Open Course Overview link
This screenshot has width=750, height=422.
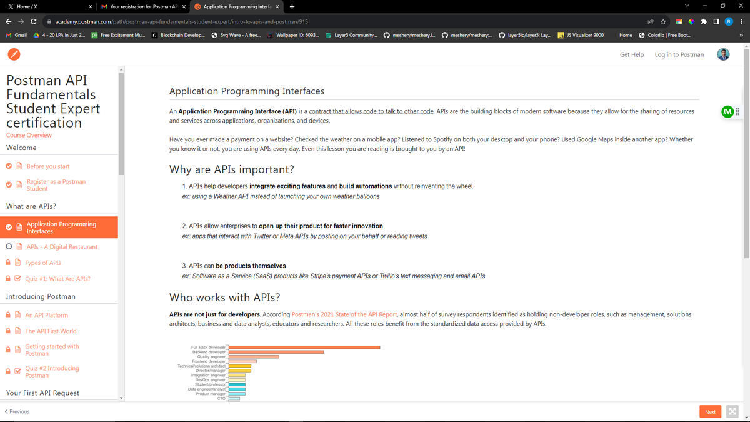[x=29, y=135]
